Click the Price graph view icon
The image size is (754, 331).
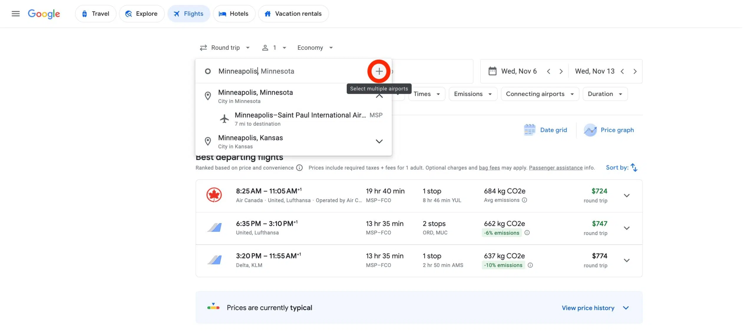point(589,130)
